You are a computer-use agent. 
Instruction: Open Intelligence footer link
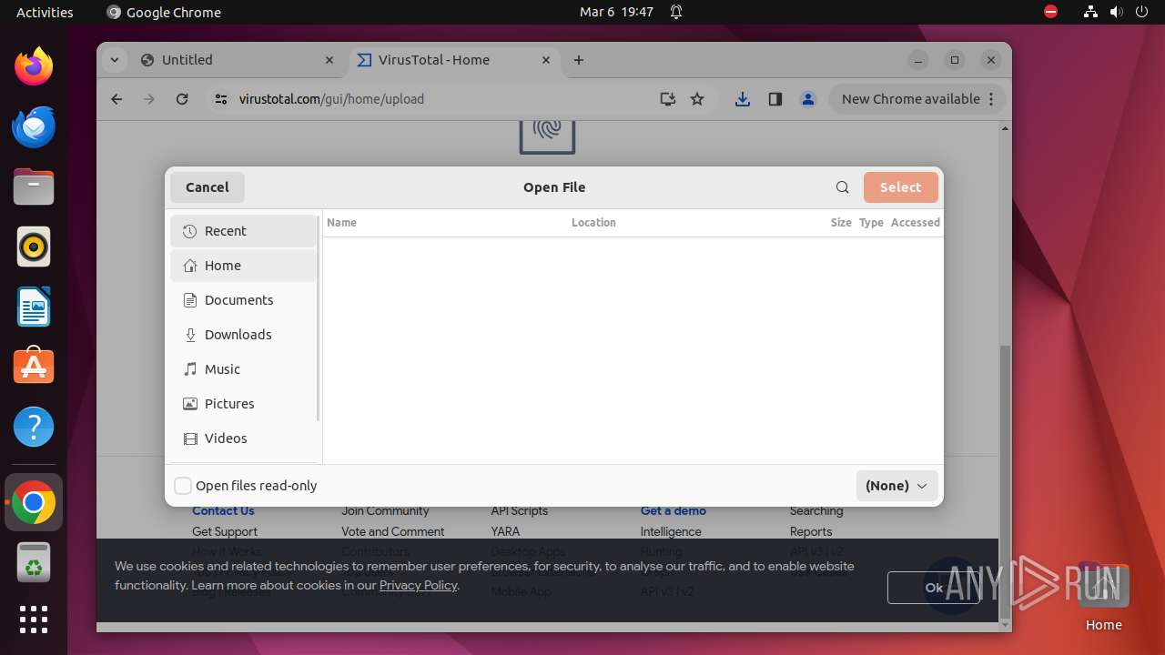tap(671, 531)
